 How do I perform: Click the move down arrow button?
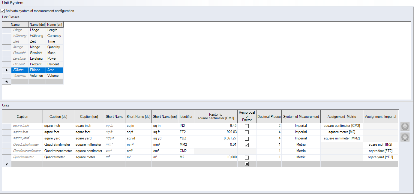(405, 137)
